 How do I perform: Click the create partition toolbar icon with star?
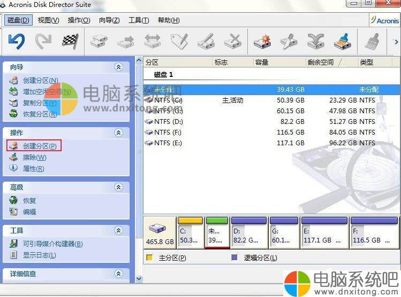[x=262, y=42]
